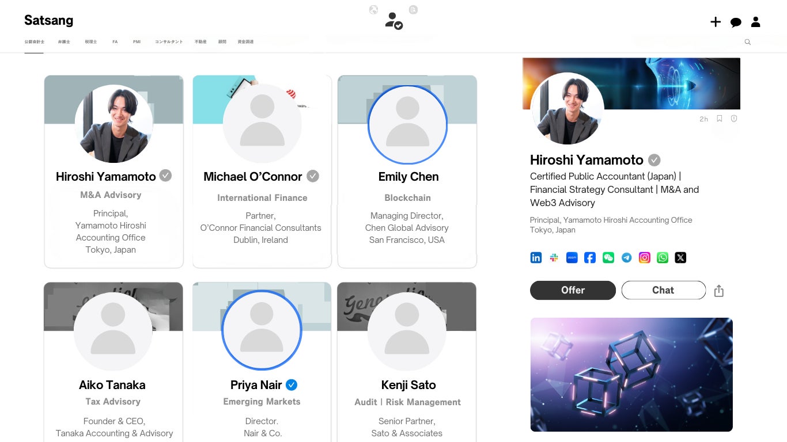Open the コンサルタント tab
Image resolution: width=787 pixels, height=442 pixels.
click(x=169, y=42)
